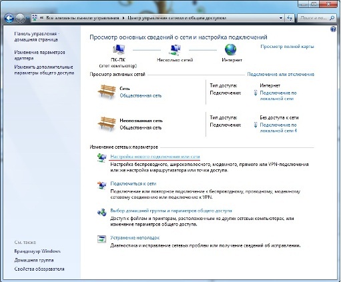Open Устранение неполадок link
Viewport: 341px width, 282px height.
[135, 238]
